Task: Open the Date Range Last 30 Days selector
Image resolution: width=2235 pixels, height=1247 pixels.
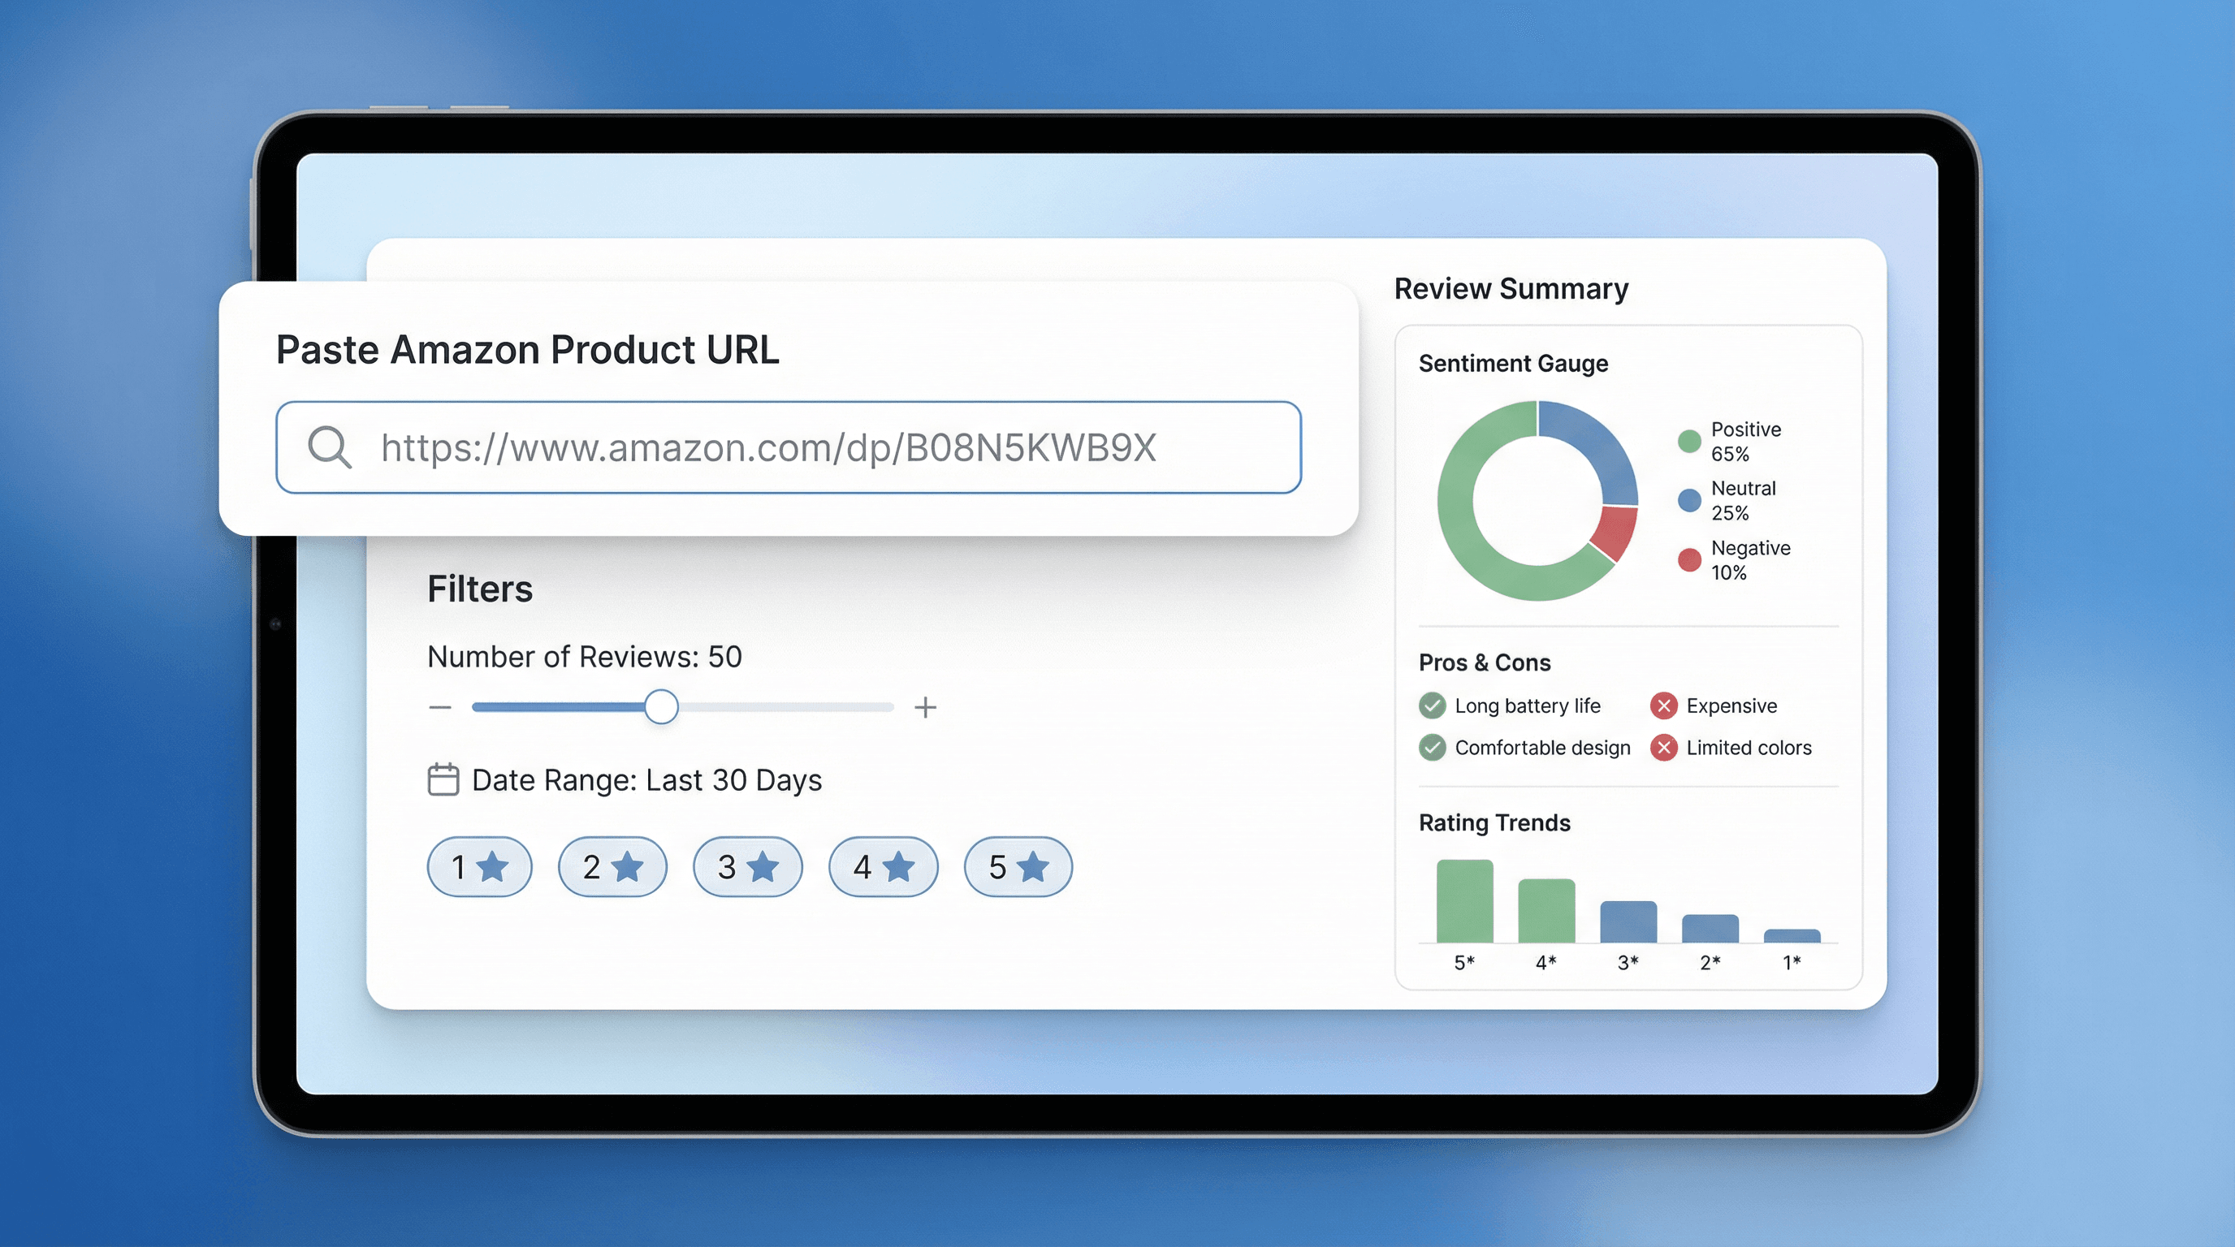Action: (x=646, y=780)
